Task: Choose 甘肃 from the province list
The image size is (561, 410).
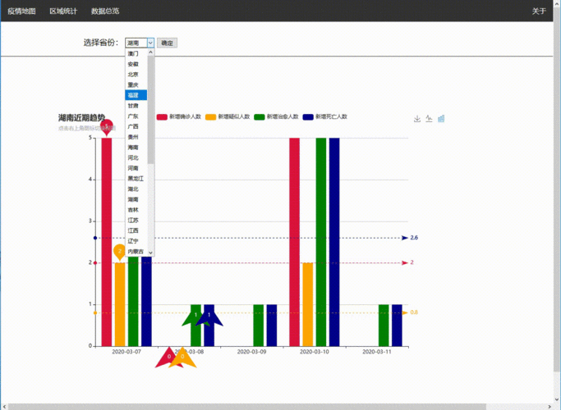Action: [136, 106]
